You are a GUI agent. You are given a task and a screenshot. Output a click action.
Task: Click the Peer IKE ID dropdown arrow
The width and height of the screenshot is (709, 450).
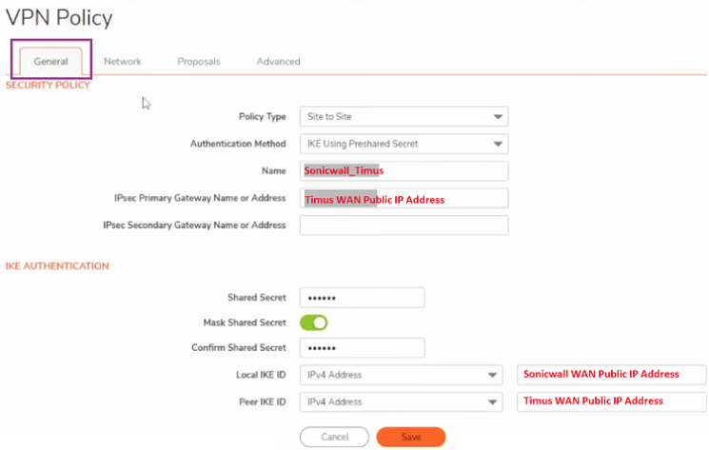tap(492, 402)
